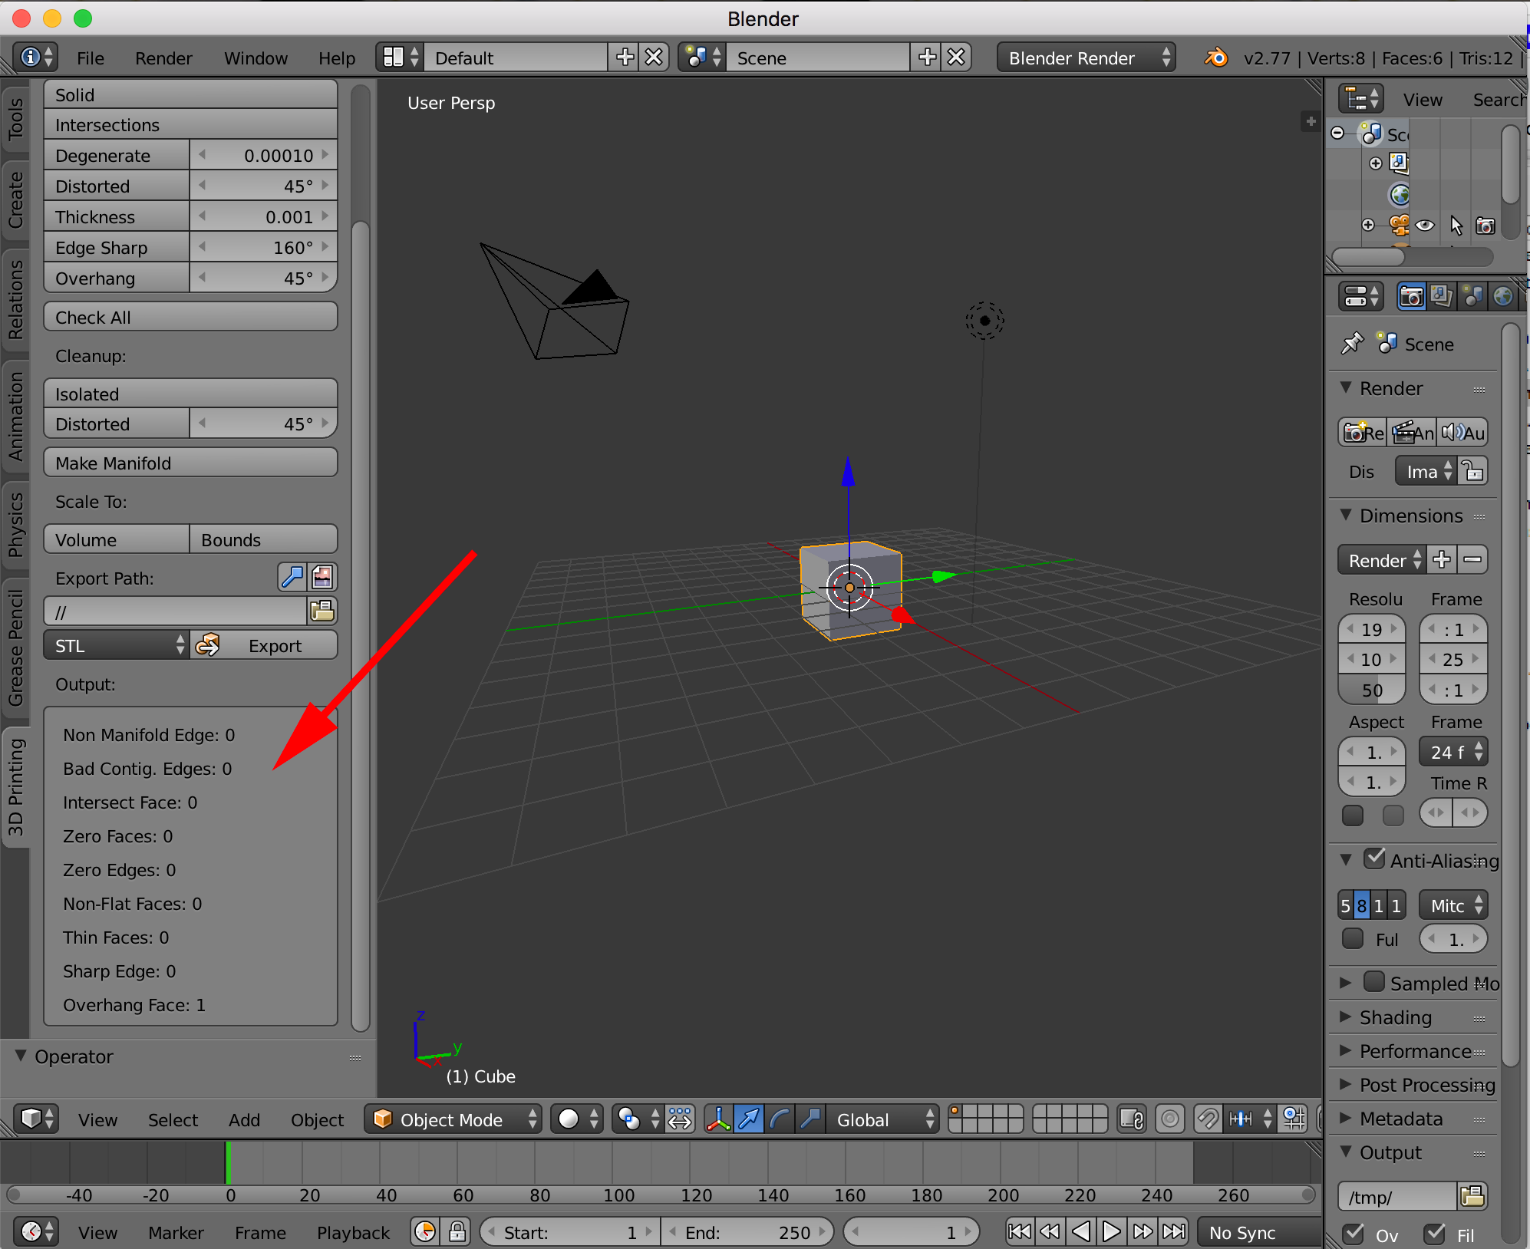Add a new screen layout
1530x1249 pixels.
point(625,58)
